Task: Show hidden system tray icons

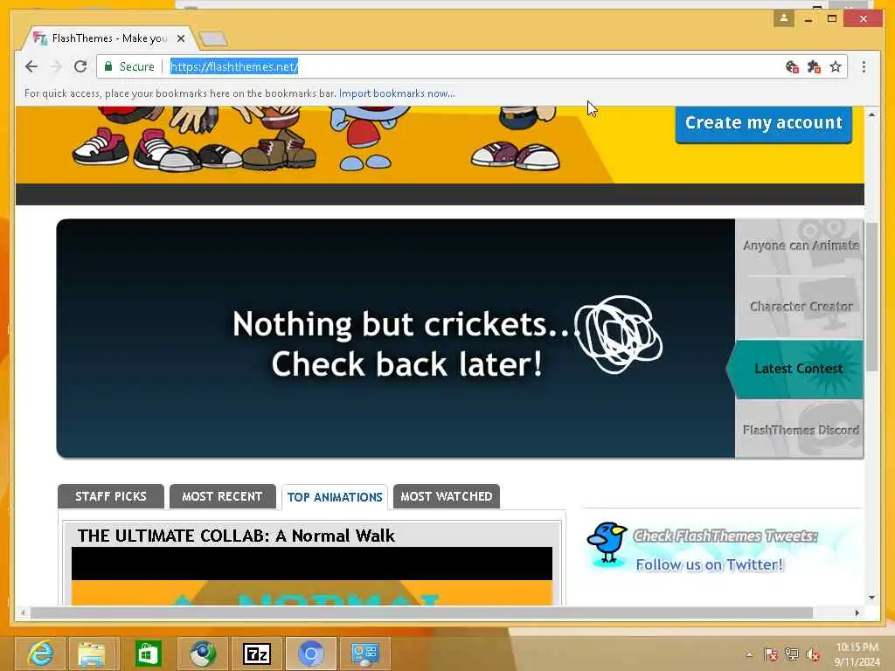Action: point(749,654)
